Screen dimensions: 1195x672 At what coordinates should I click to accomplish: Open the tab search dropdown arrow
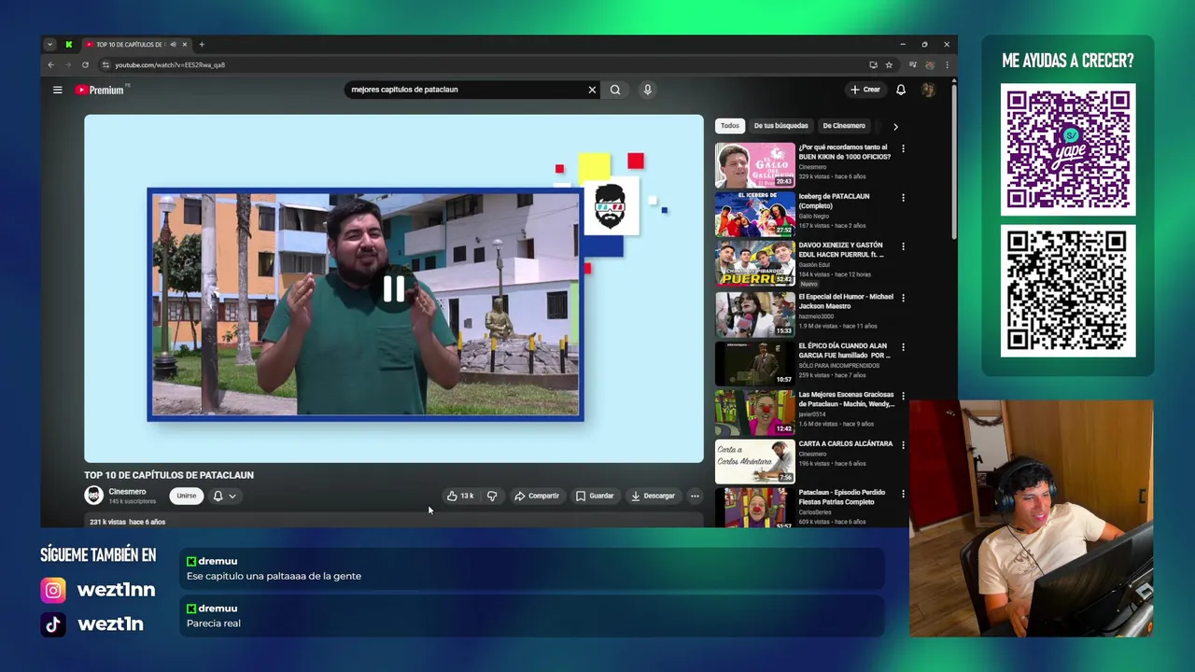pos(49,44)
